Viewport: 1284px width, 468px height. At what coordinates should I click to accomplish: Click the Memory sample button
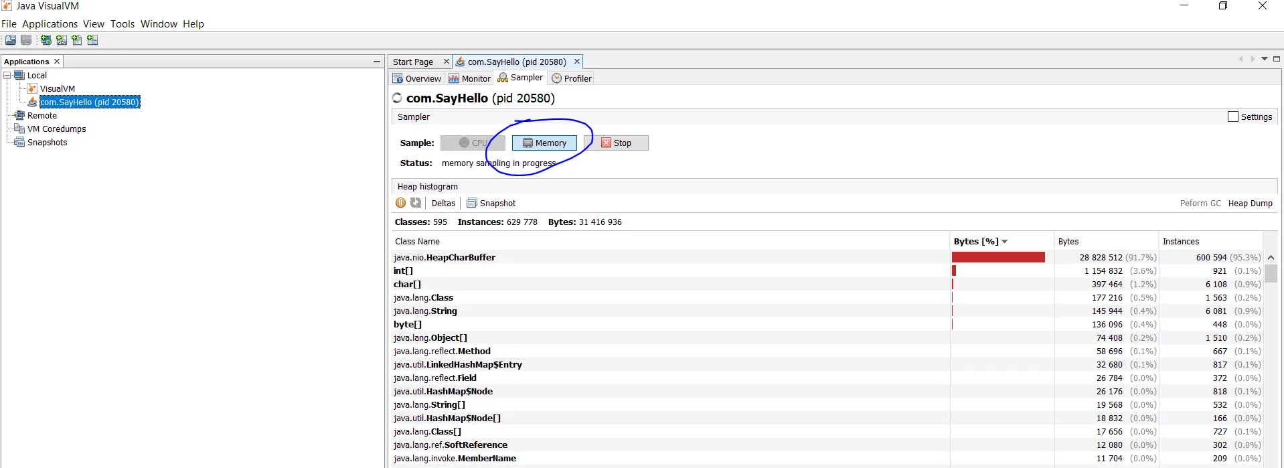(x=544, y=143)
